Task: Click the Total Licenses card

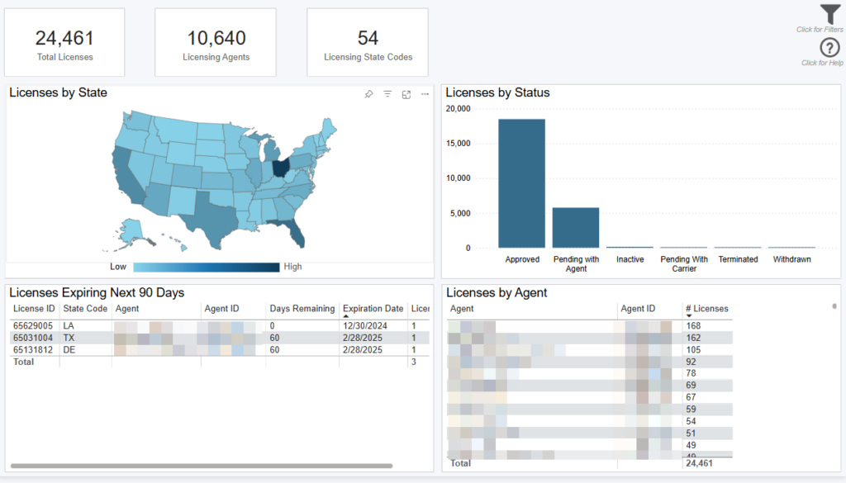Action: pyautogui.click(x=64, y=43)
